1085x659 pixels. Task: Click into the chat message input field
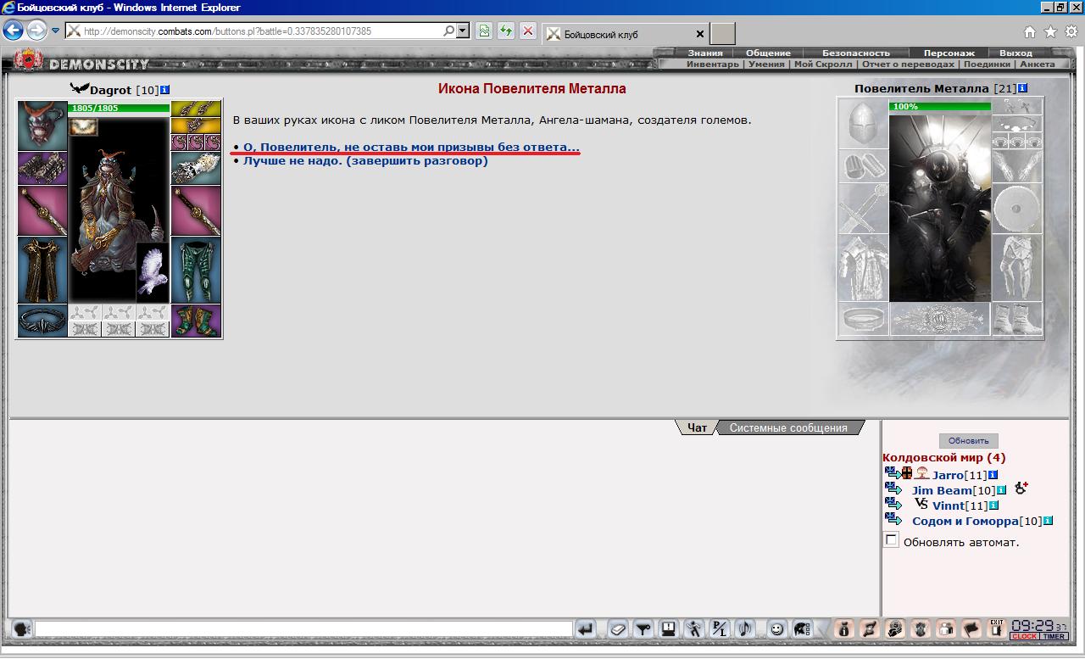point(303,629)
